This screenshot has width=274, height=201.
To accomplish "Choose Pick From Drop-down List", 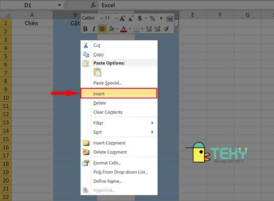I will (x=119, y=172).
